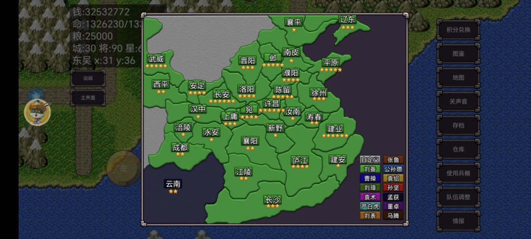
Task: Click the 说明 instructions button
Action: [x=88, y=78]
